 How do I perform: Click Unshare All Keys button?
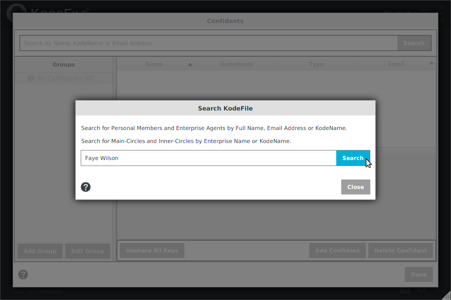(152, 250)
